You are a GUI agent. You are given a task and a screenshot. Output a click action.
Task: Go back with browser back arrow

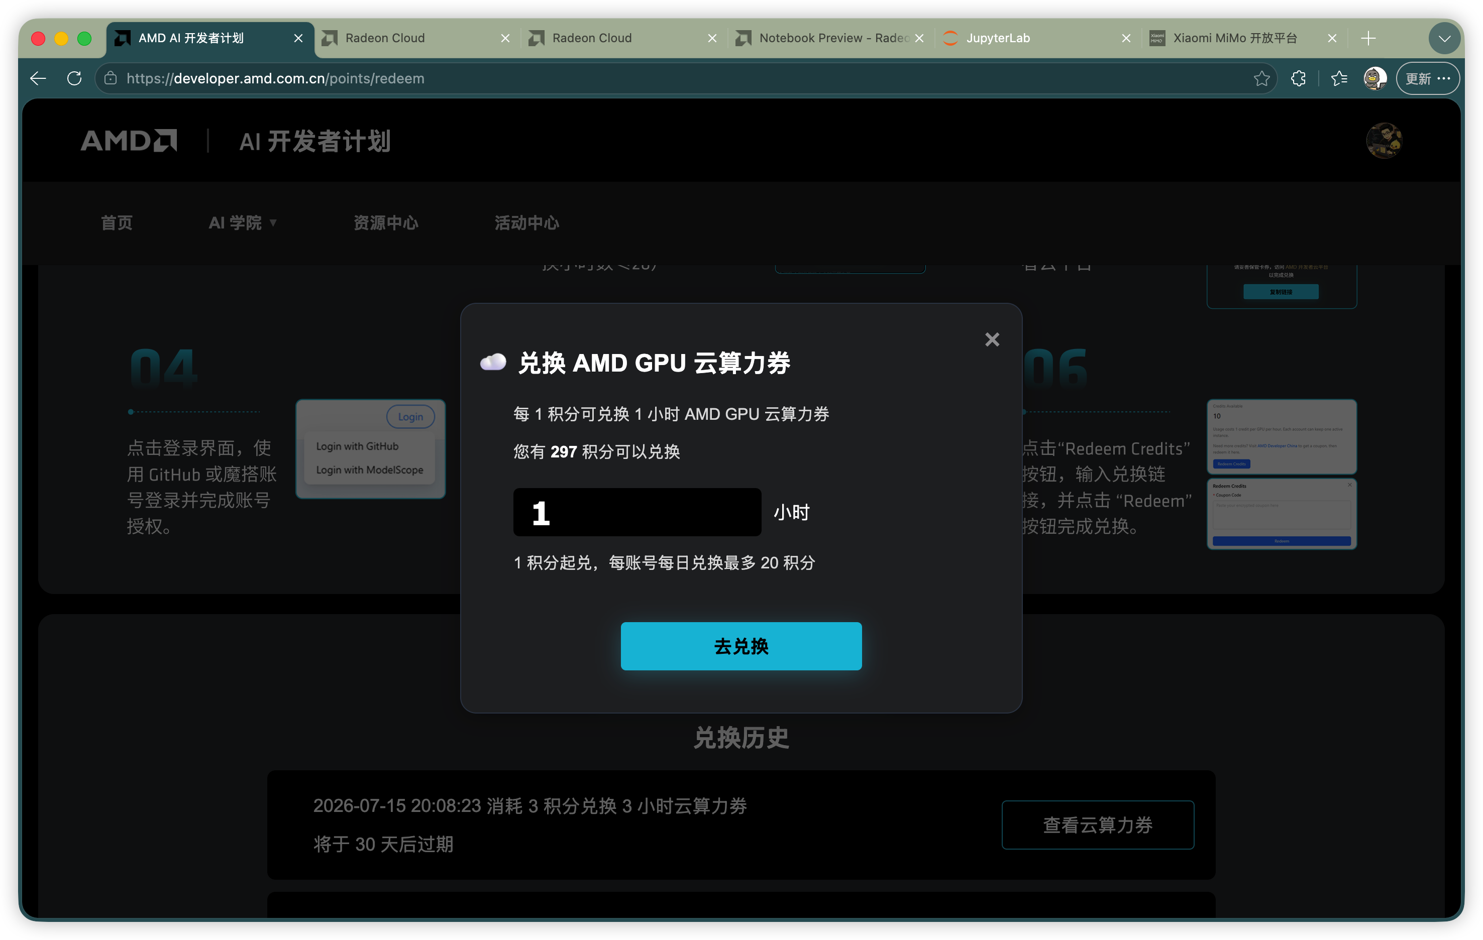pyautogui.click(x=38, y=78)
